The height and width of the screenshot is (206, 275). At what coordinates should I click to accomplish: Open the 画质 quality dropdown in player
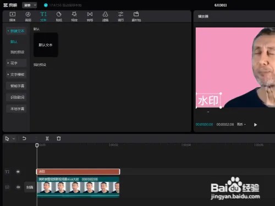click(x=241, y=124)
